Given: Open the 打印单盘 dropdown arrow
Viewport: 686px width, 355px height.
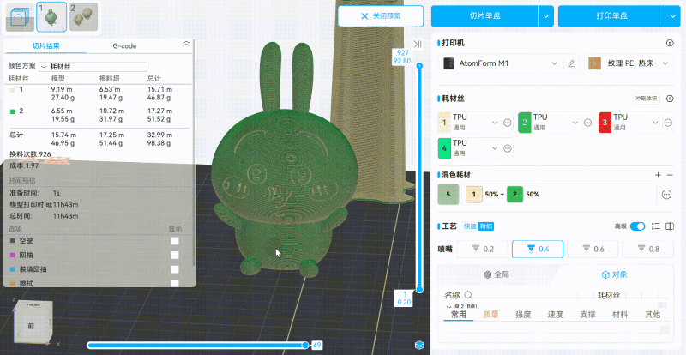Looking at the screenshot, I should coord(673,16).
